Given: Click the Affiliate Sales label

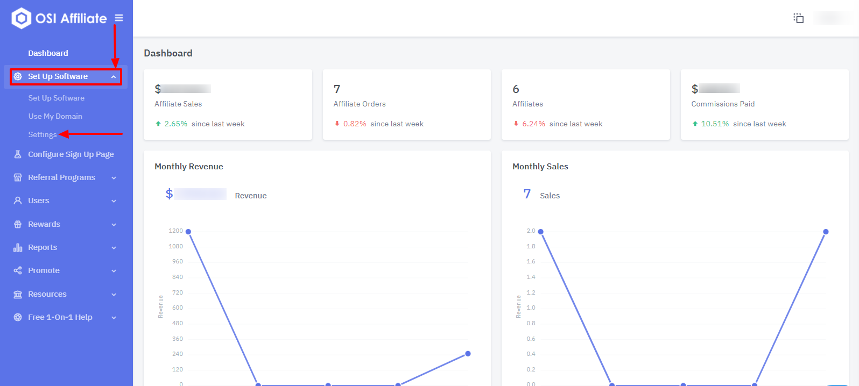Looking at the screenshot, I should coord(178,104).
